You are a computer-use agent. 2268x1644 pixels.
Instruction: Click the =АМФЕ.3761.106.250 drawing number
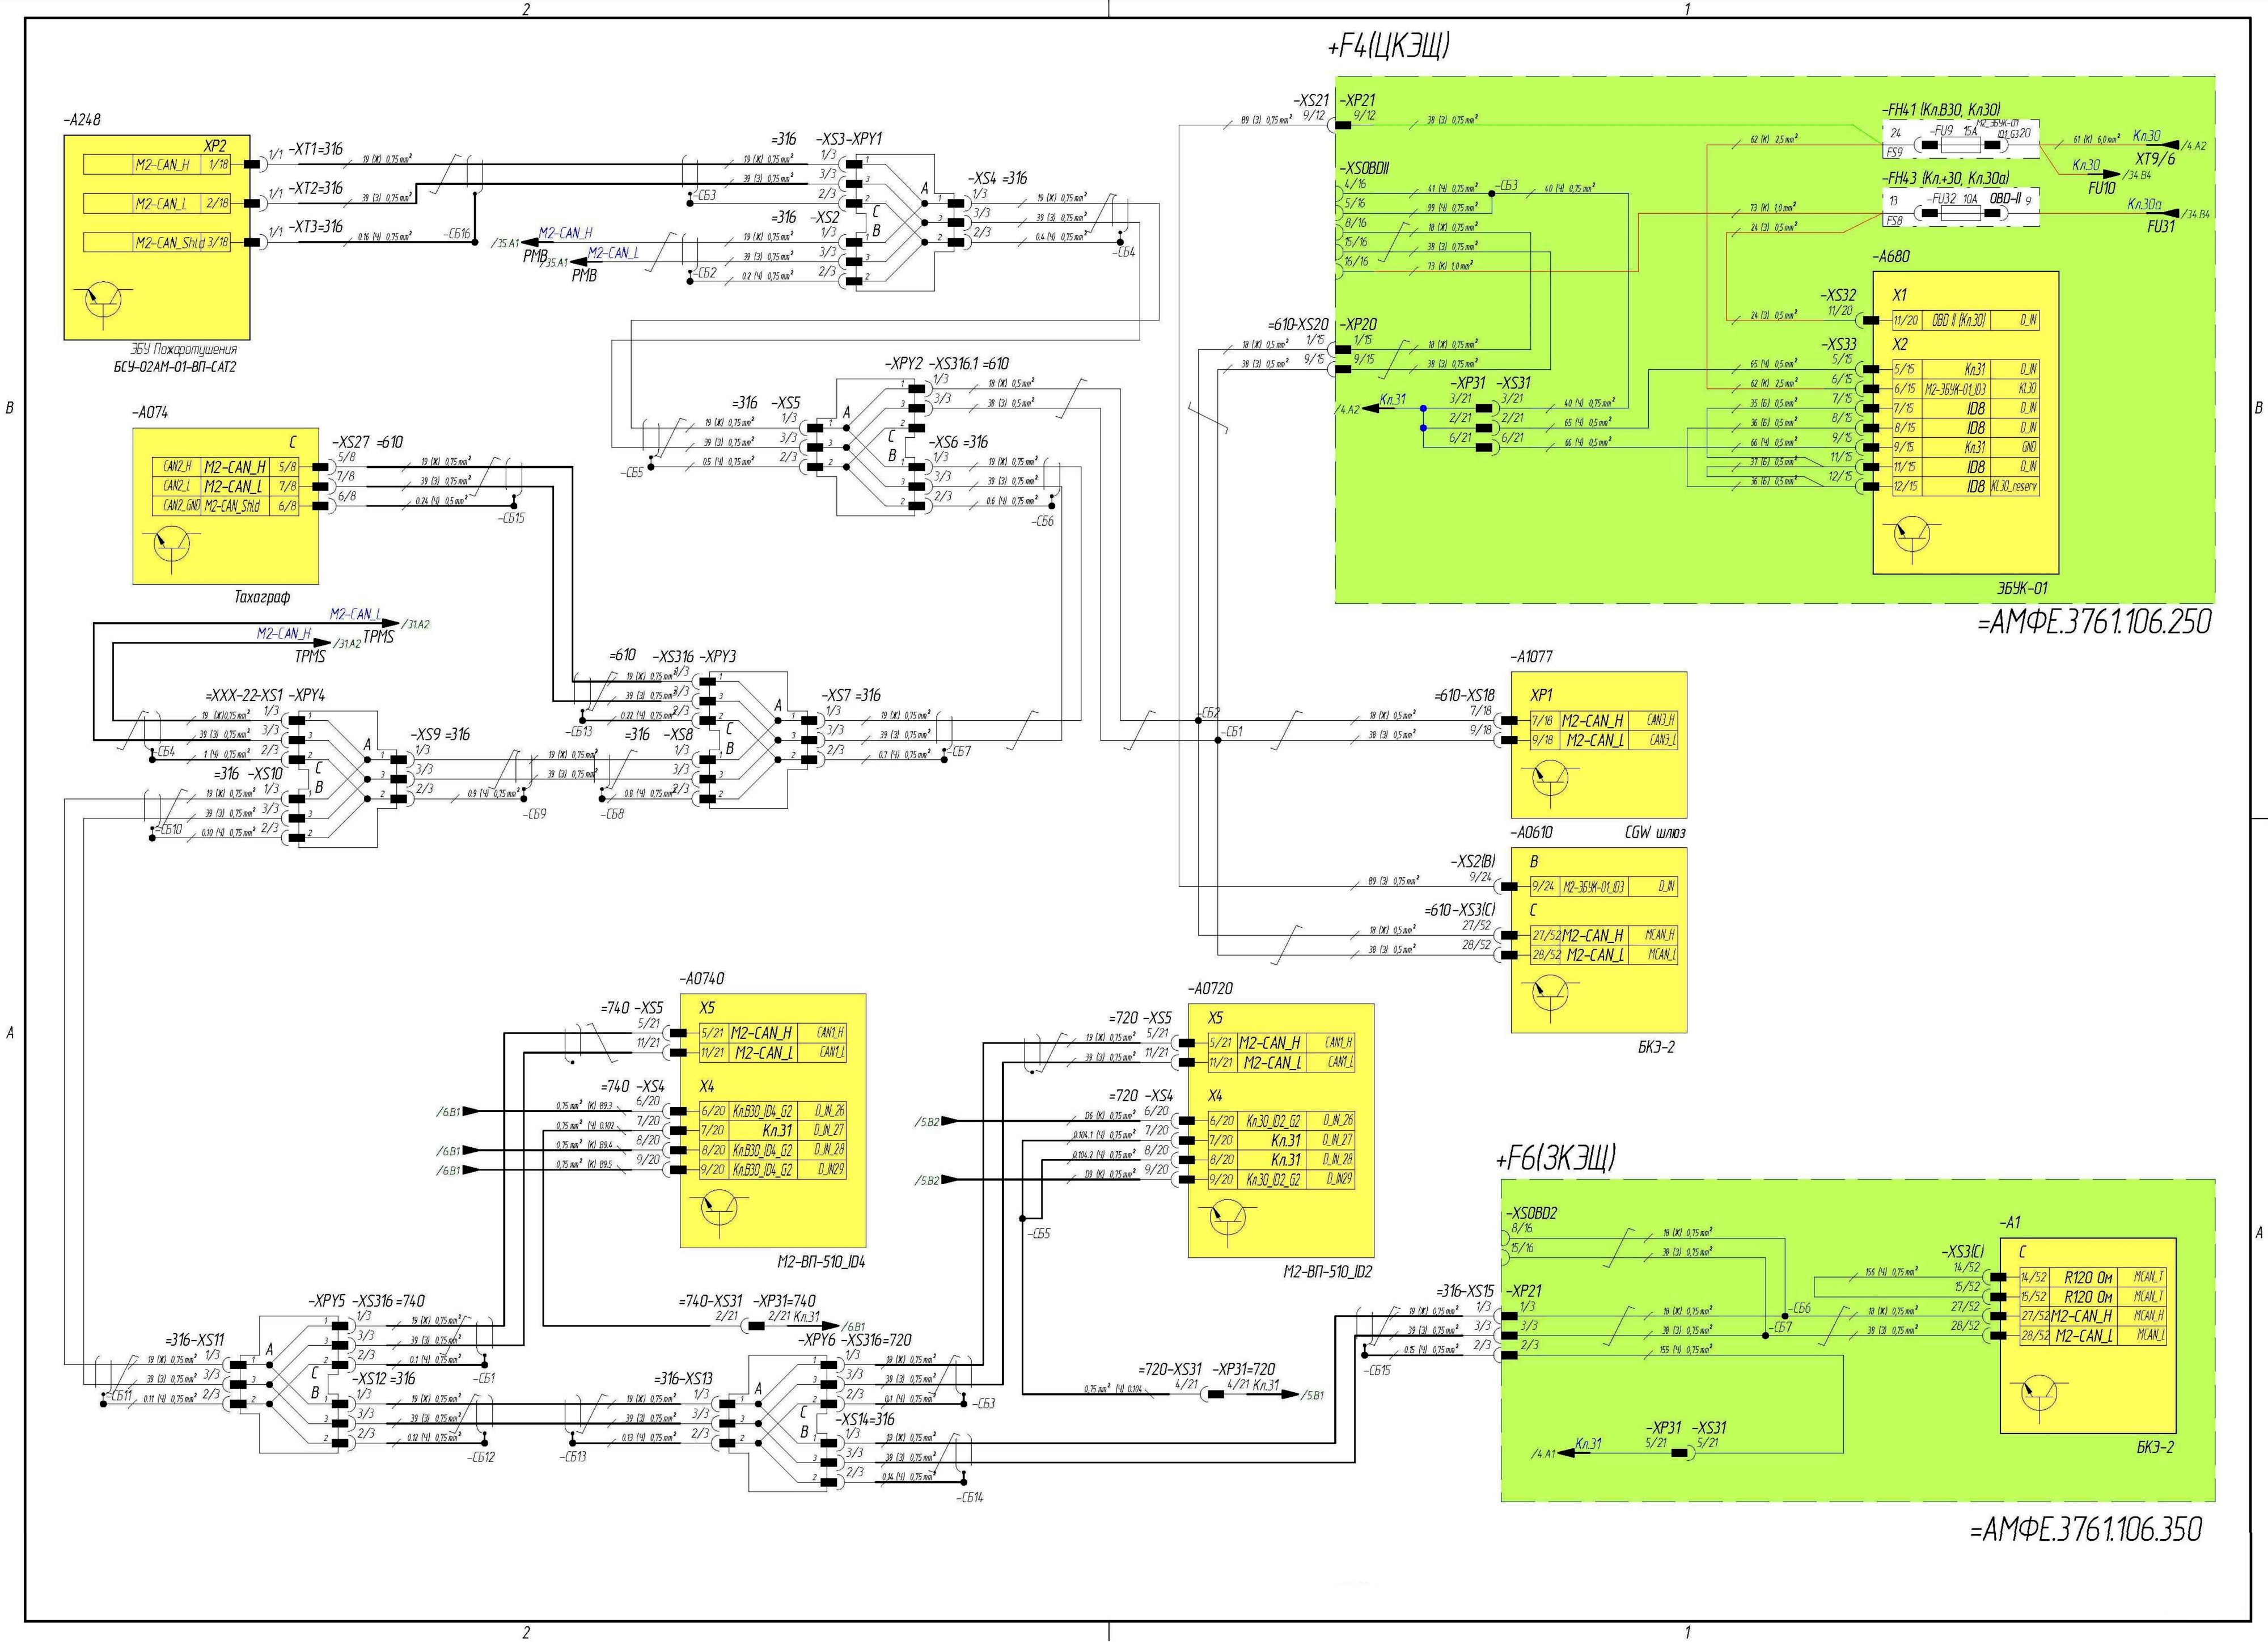(2094, 622)
